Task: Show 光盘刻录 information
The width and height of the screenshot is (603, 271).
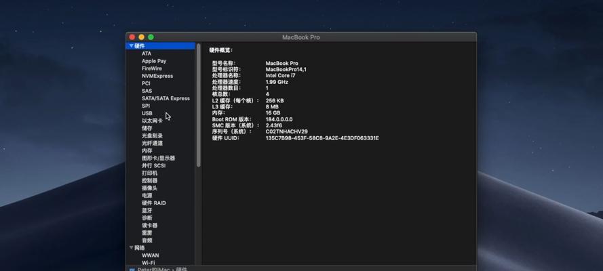Action: click(152, 136)
